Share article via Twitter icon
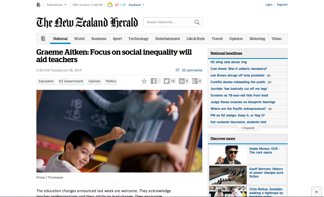 [x=167, y=81]
